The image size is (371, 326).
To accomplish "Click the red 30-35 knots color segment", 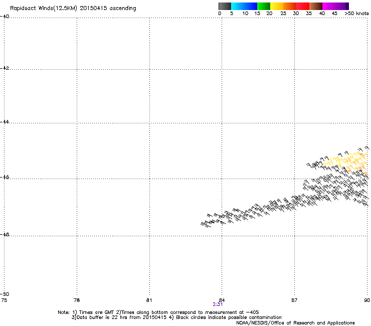I will 303,6.
